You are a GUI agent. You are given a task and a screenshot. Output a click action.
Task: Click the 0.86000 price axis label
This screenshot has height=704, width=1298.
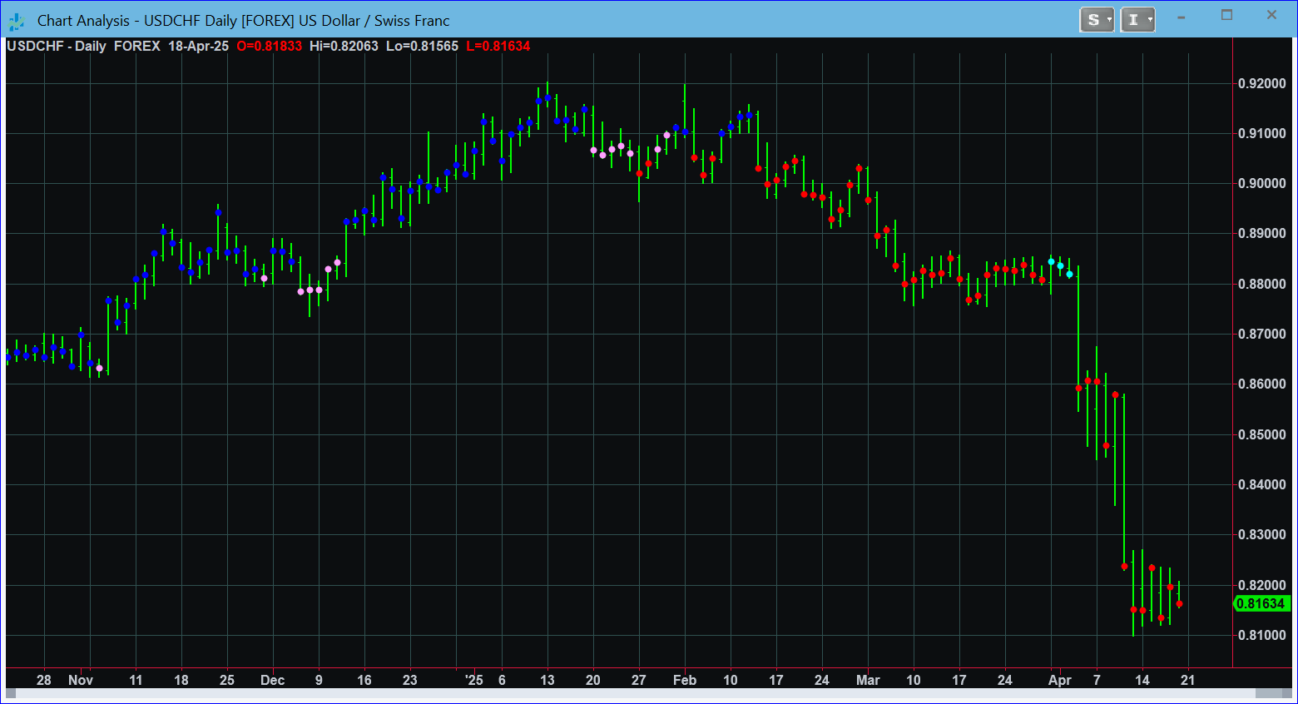point(1261,384)
